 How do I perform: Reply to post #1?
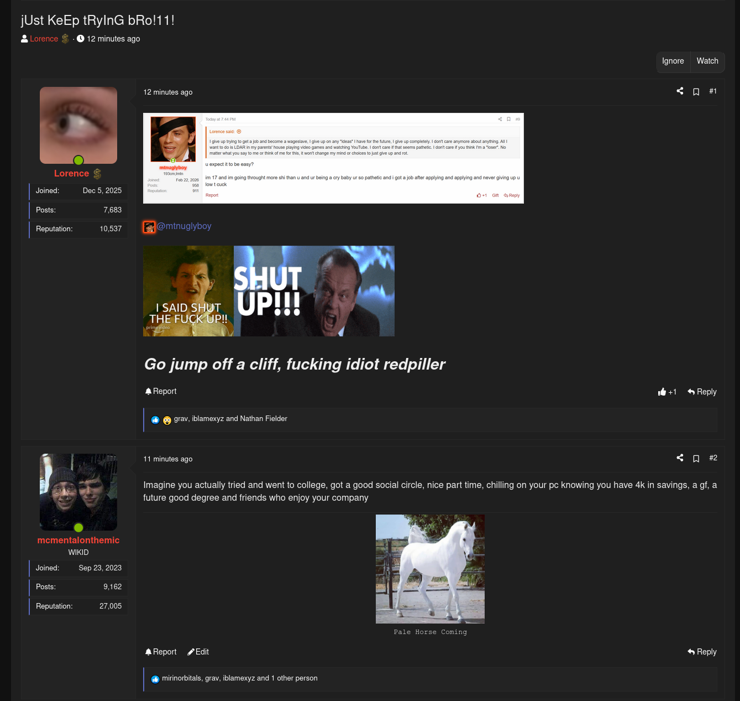tap(702, 392)
